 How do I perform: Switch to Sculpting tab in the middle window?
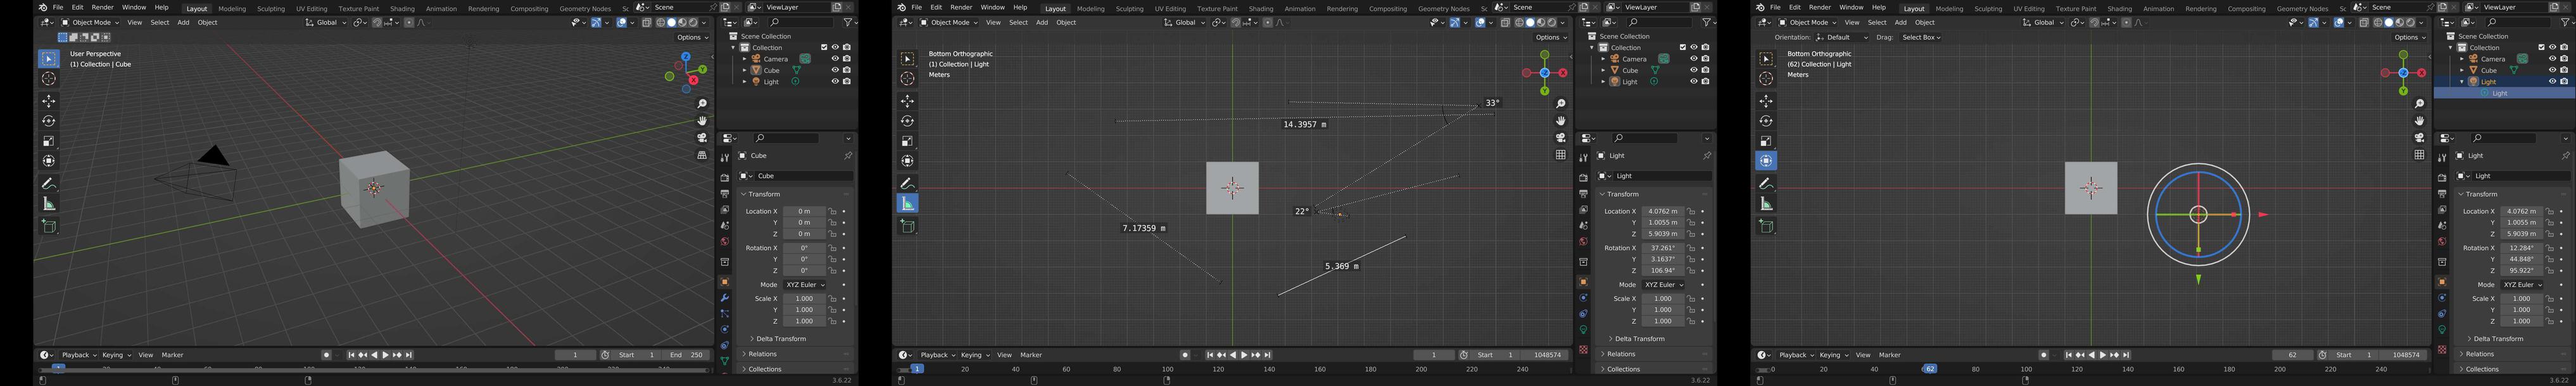[1129, 9]
